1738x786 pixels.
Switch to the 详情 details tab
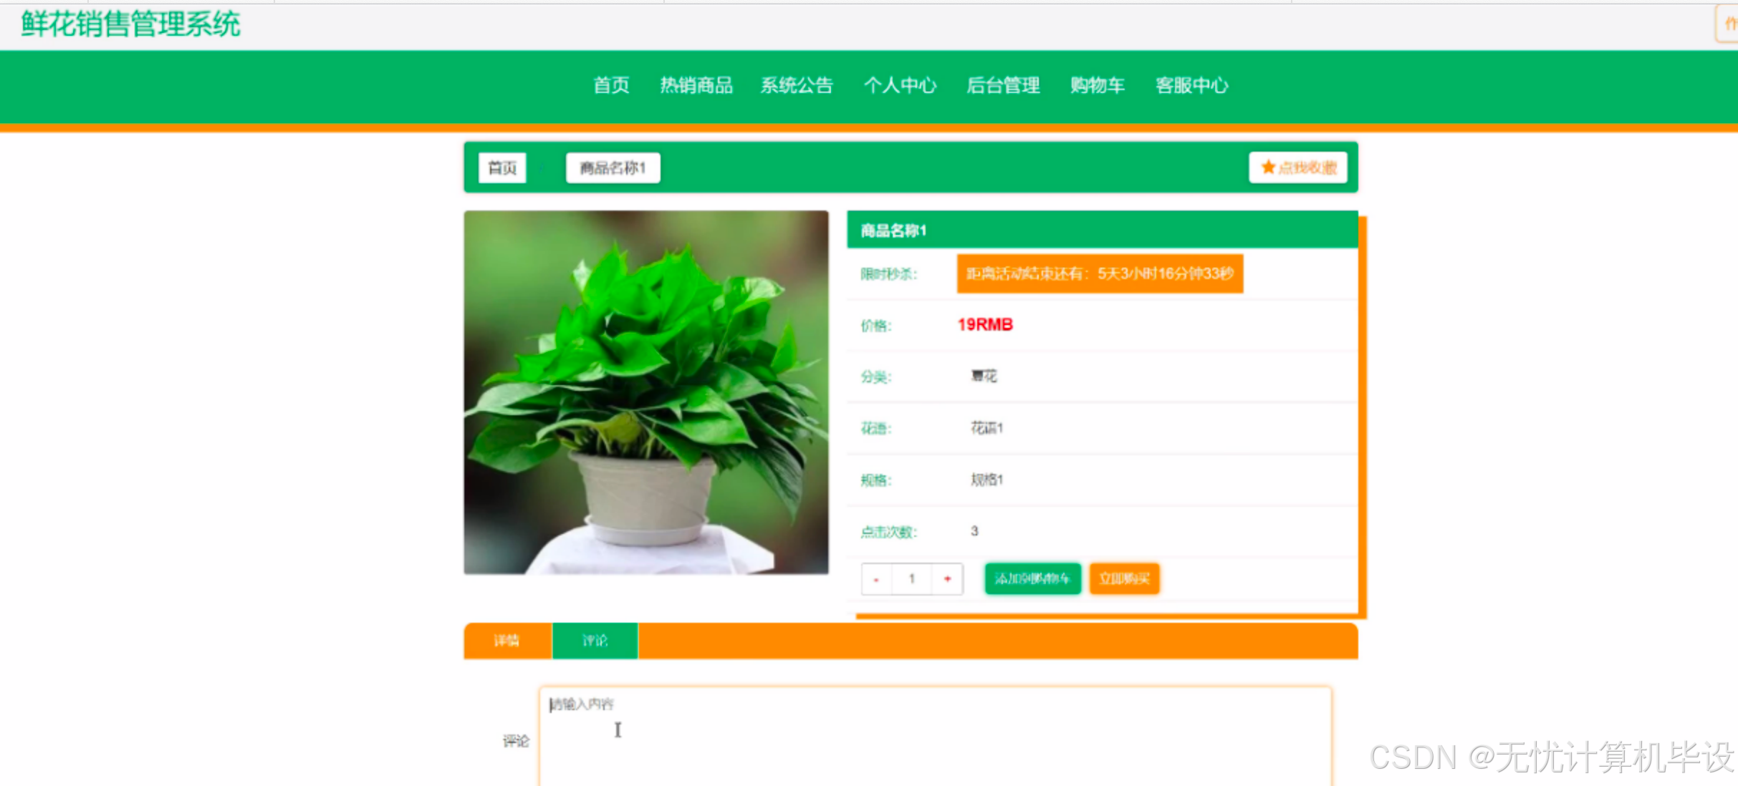click(506, 641)
